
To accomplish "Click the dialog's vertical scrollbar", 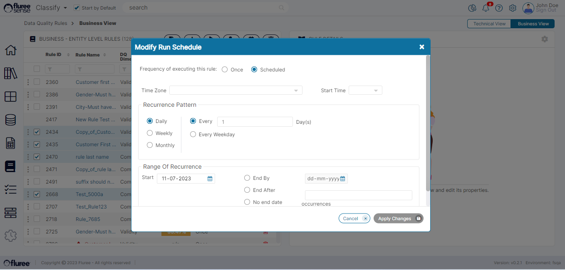I will click(x=428, y=125).
